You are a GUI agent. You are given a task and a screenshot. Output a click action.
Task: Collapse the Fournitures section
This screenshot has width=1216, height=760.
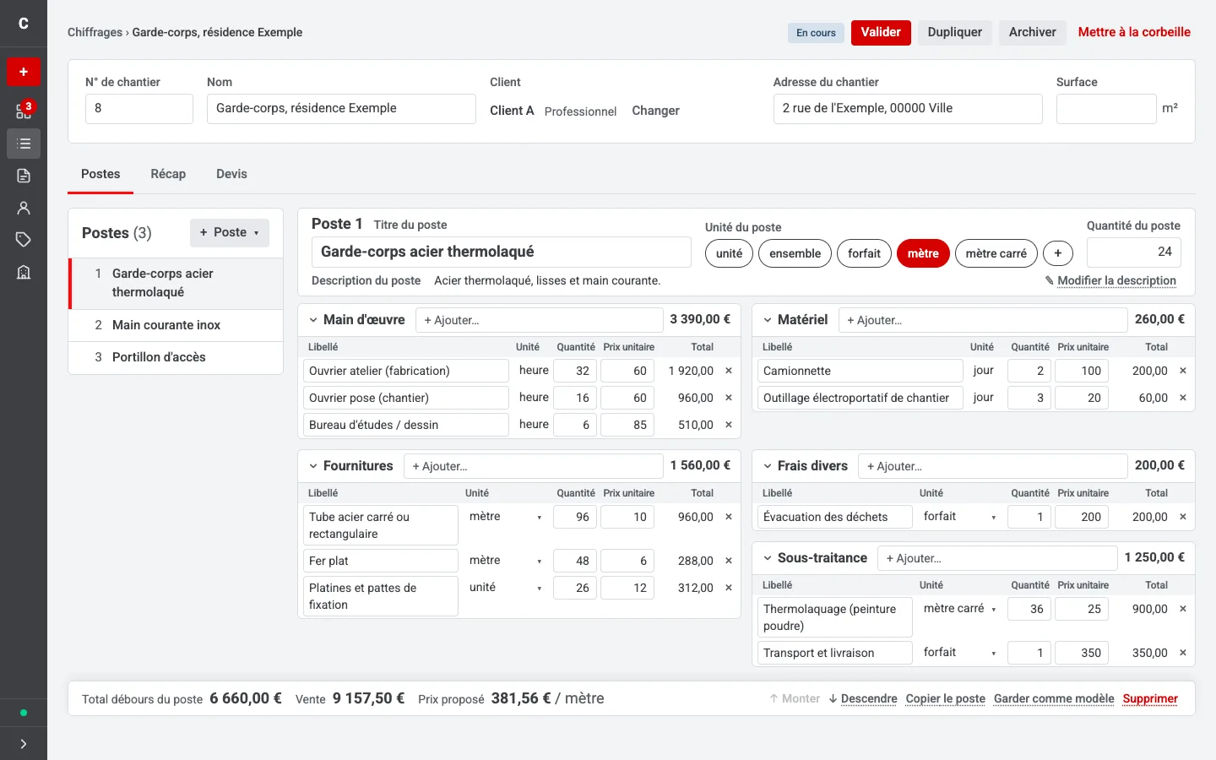click(313, 466)
